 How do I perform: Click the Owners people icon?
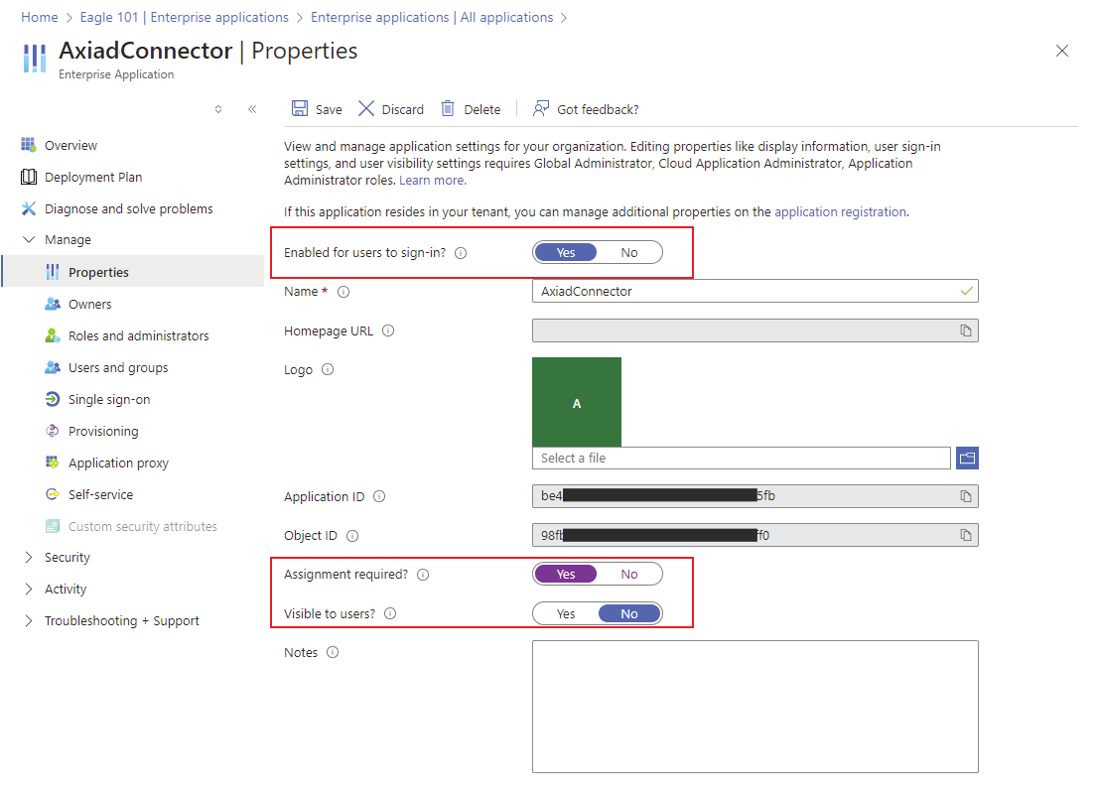pos(53,305)
